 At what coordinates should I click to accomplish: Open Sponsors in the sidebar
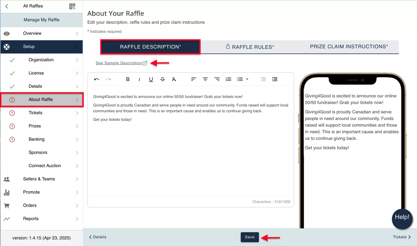(41, 153)
